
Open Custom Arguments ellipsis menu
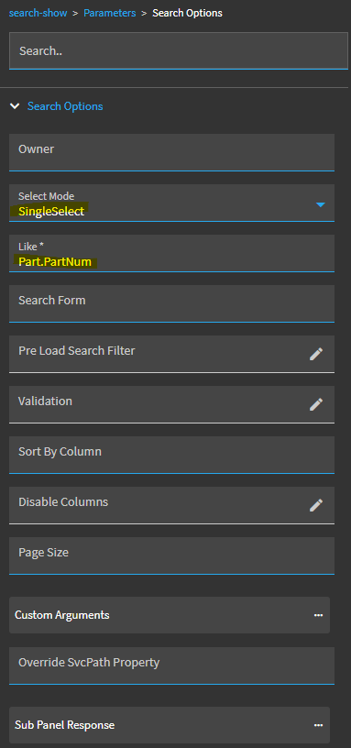(x=318, y=615)
